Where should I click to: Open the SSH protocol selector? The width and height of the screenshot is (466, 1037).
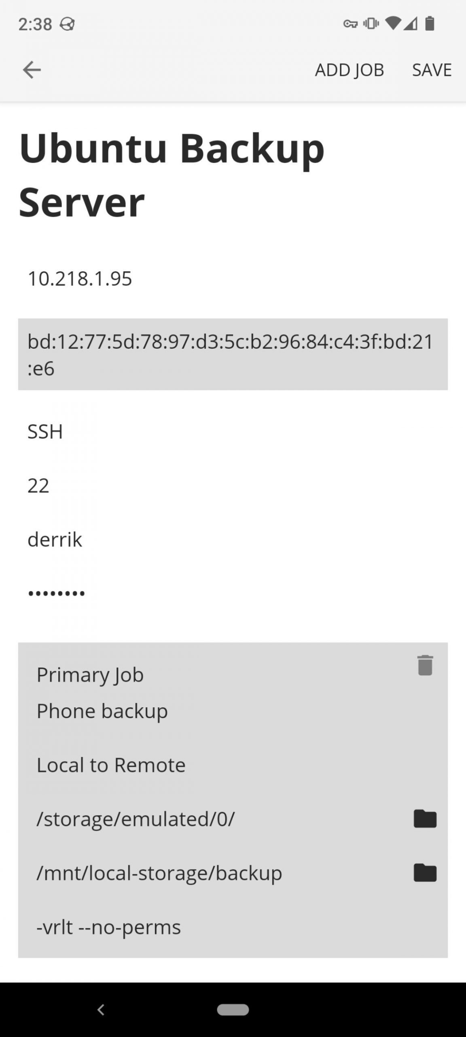[x=233, y=431]
